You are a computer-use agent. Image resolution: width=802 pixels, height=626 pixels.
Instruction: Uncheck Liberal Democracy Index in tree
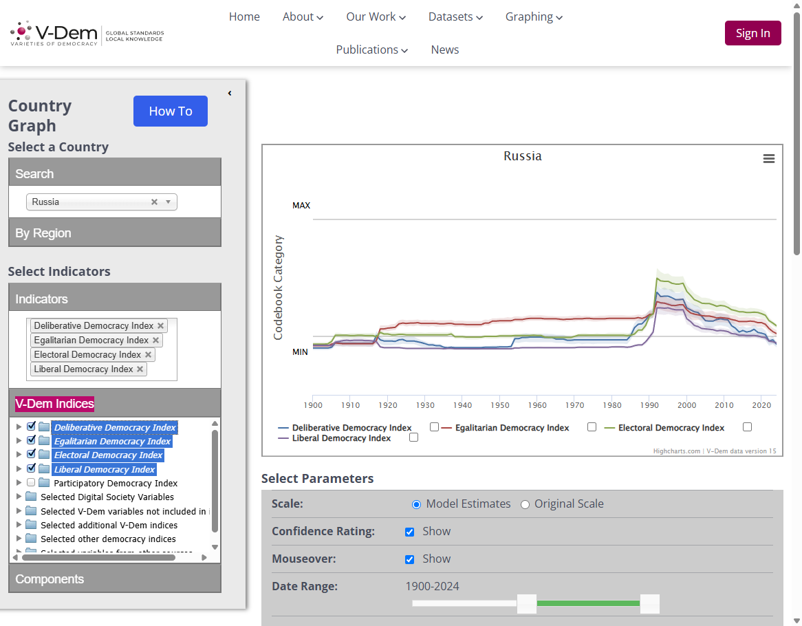(x=31, y=468)
